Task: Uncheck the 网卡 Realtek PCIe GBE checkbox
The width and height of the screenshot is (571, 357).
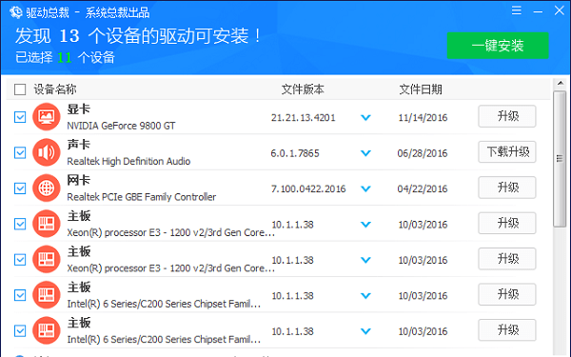Action: click(x=20, y=188)
